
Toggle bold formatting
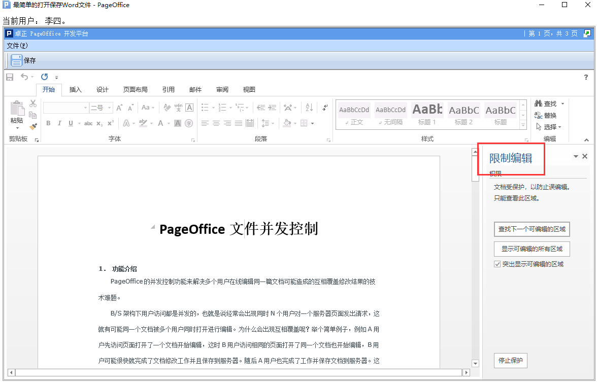(48, 123)
